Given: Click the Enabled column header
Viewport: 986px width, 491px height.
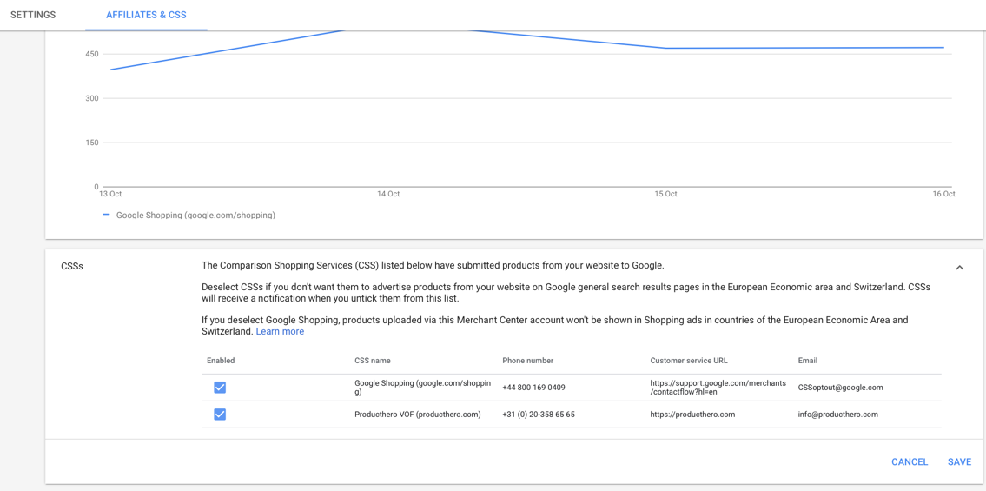Looking at the screenshot, I should 221,361.
